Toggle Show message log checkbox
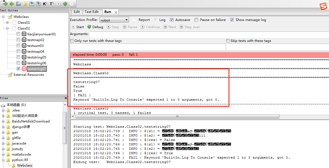Image resolution: width=329 pixels, height=168 pixels. [232, 20]
